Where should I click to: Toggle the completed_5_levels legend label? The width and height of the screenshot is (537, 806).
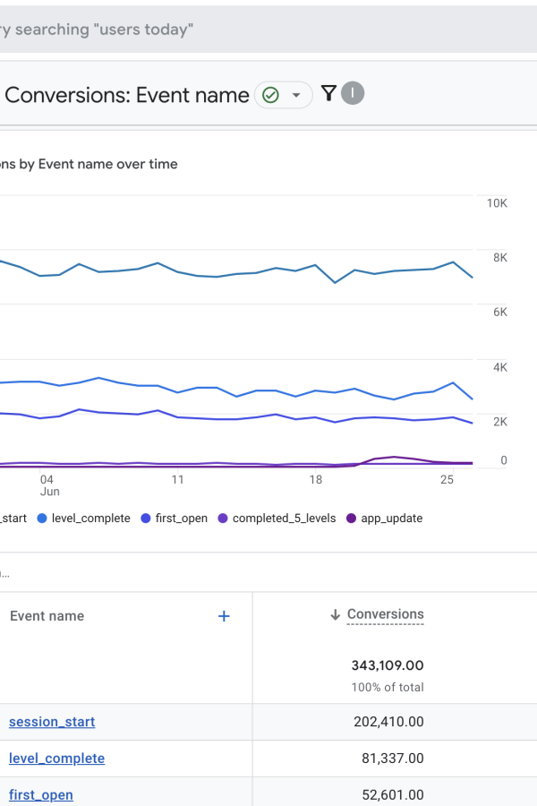tap(285, 519)
